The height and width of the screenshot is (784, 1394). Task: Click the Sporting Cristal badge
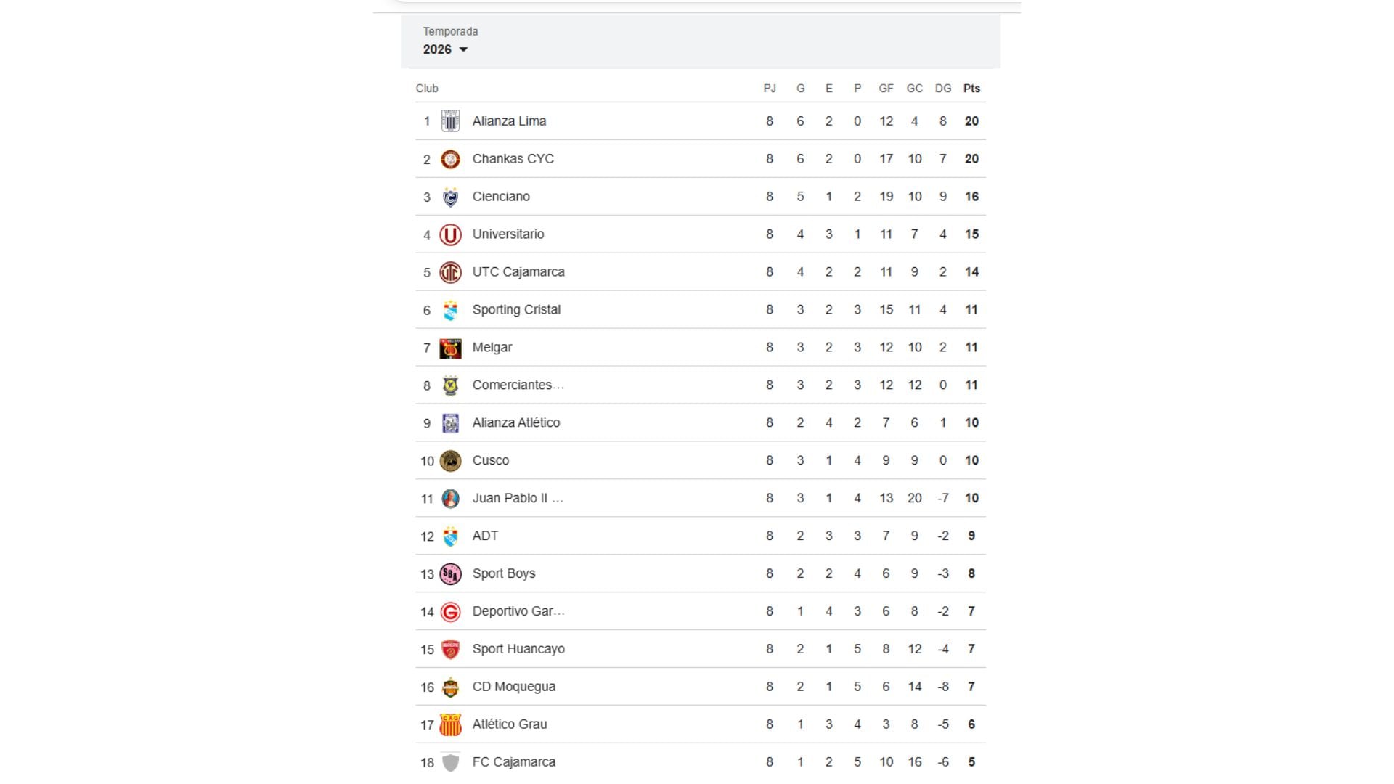[x=451, y=309]
